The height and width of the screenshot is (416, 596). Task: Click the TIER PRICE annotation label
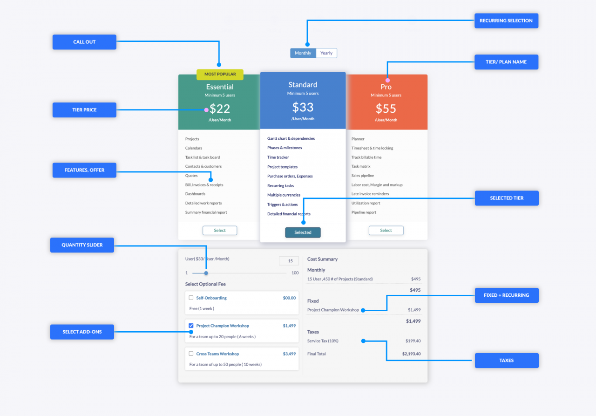click(x=84, y=109)
